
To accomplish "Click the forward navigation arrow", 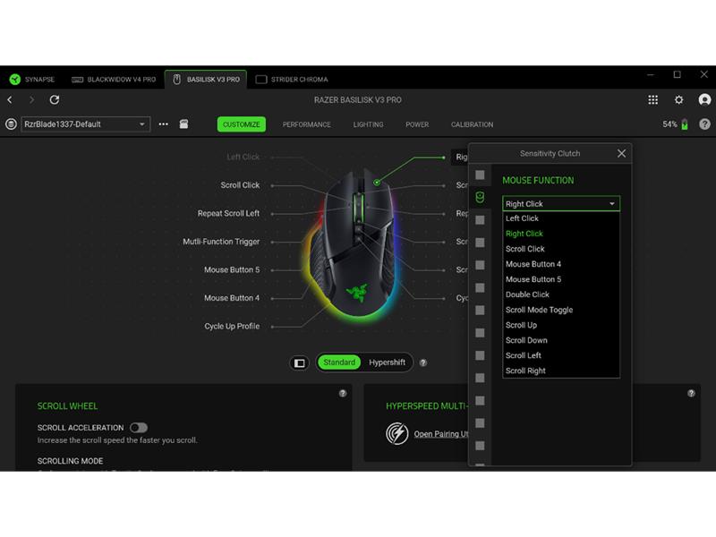I will click(x=31, y=99).
